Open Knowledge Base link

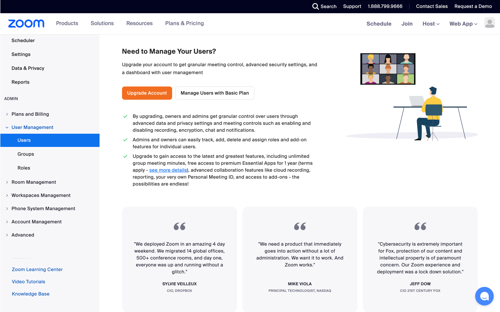tap(30, 294)
